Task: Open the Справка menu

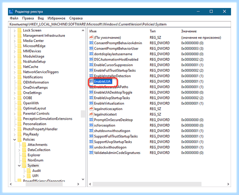Action: coord(76,18)
